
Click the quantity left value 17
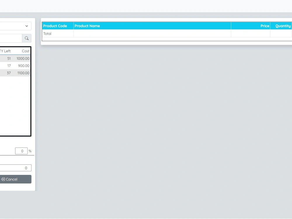pyautogui.click(x=9, y=66)
